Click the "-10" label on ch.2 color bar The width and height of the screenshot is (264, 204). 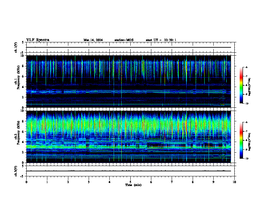click(x=246, y=159)
